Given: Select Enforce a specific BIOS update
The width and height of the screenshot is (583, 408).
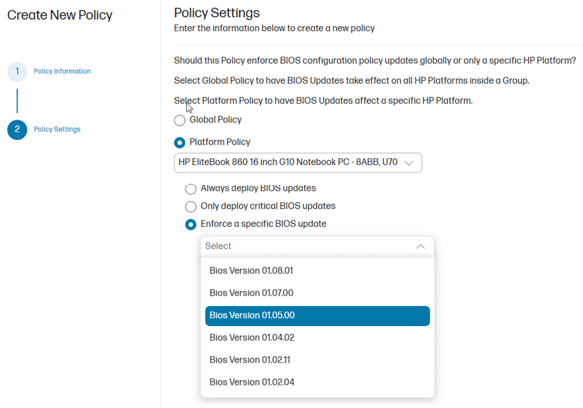Looking at the screenshot, I should pos(191,224).
